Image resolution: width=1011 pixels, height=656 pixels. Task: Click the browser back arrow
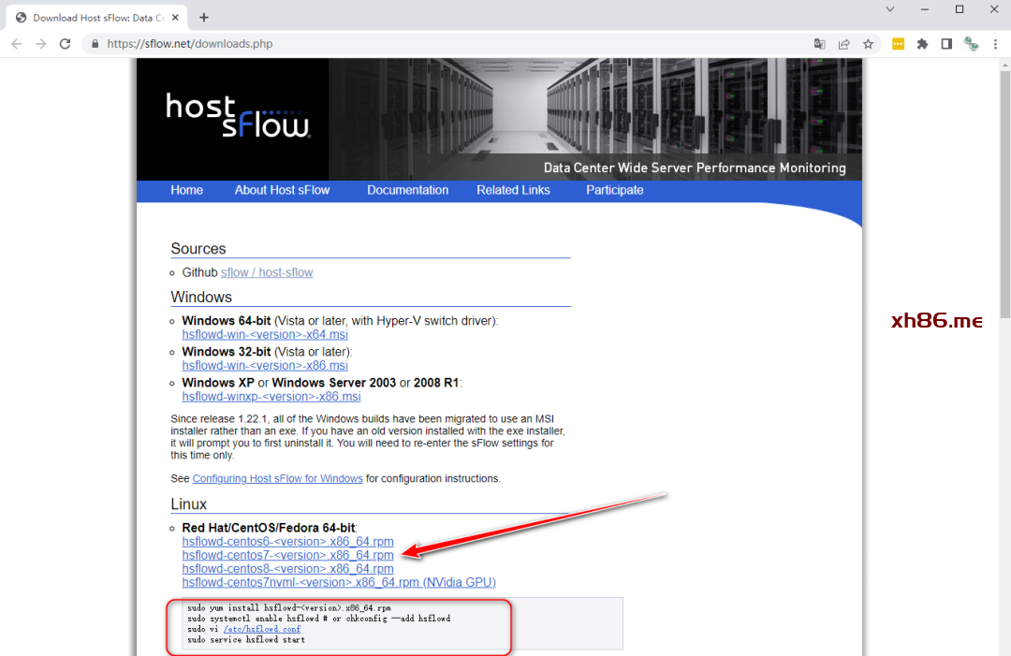tap(17, 44)
